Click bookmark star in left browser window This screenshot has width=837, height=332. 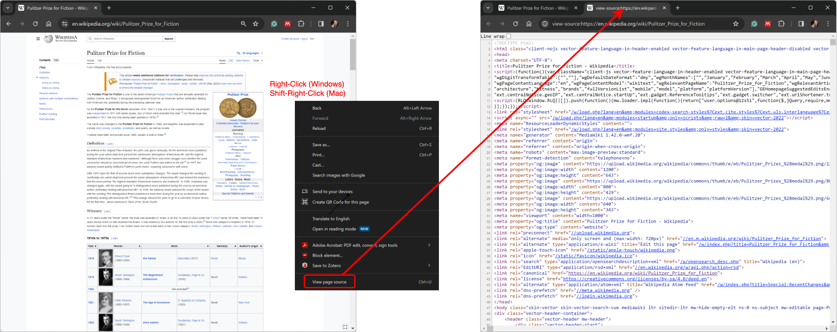[255, 24]
